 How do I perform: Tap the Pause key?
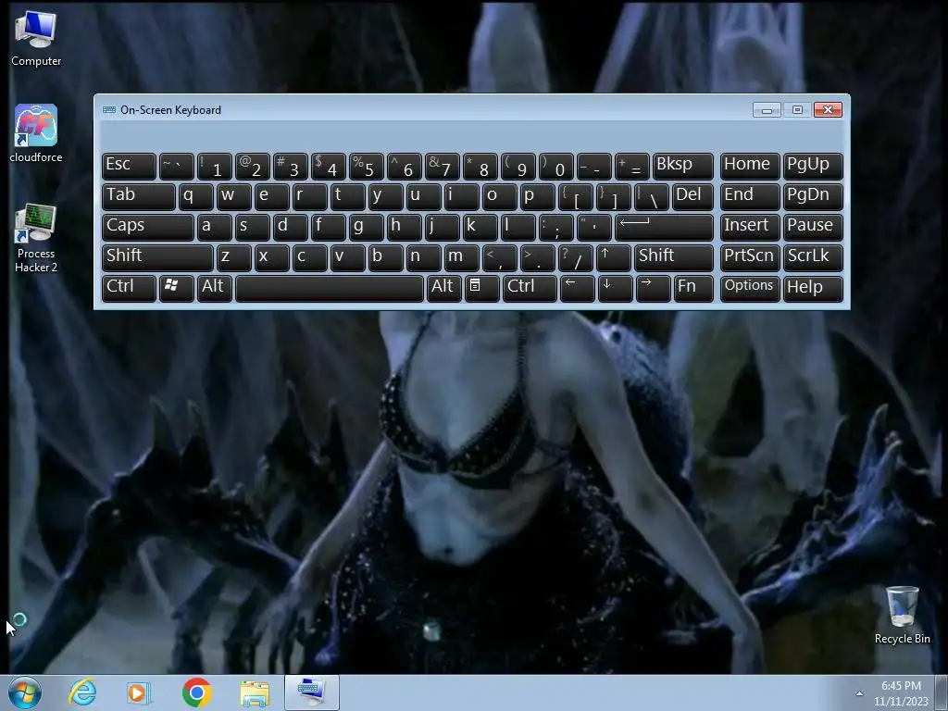[813, 227]
